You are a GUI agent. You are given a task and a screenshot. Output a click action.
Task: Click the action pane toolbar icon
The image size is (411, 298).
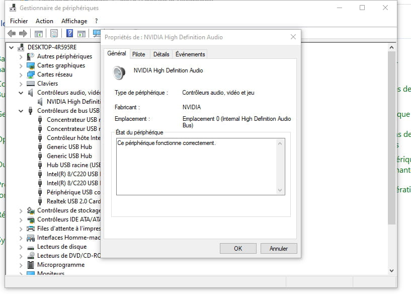(x=81, y=34)
